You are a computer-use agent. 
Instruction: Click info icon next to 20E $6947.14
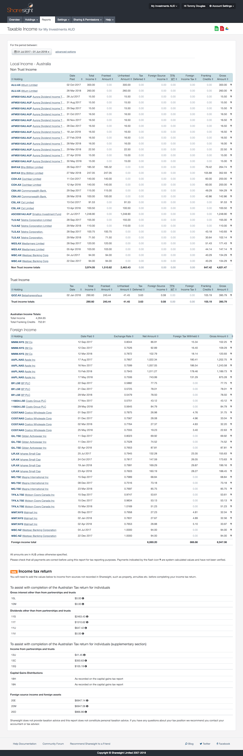(x=87, y=700)
